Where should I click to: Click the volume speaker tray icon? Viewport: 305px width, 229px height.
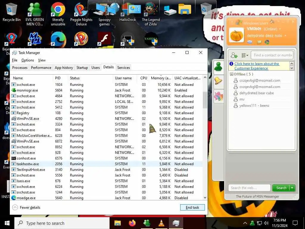[x=266, y=223]
